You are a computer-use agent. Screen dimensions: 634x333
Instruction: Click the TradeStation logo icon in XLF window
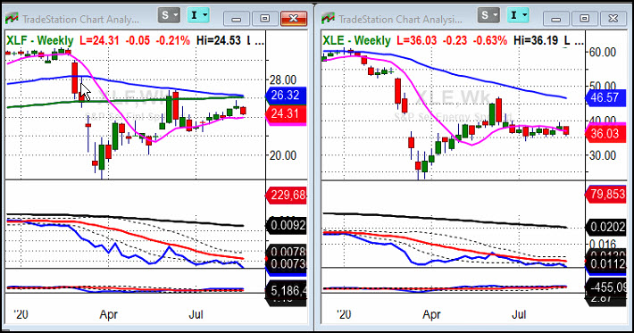click(13, 19)
